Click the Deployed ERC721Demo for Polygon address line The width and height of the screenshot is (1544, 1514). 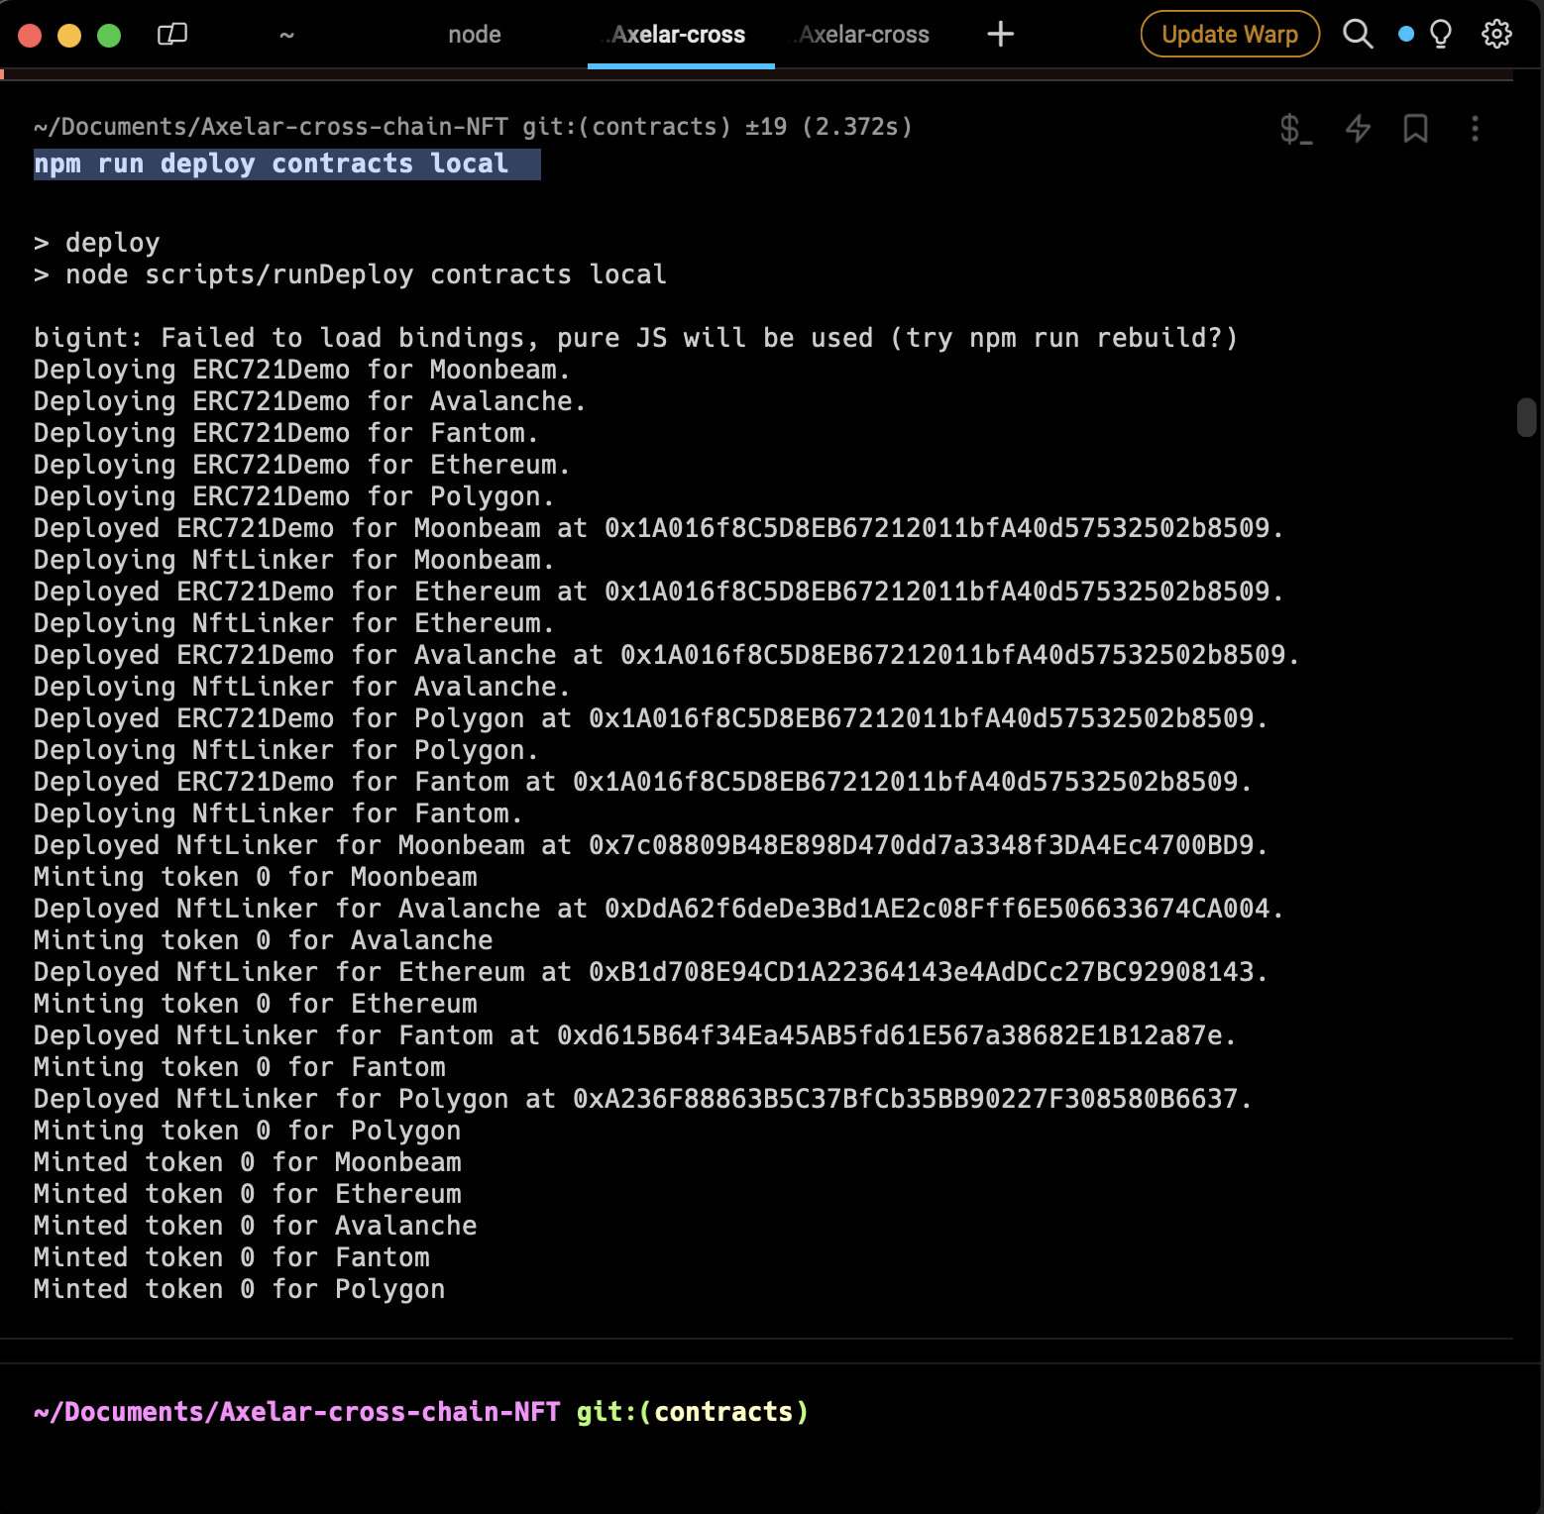651,718
